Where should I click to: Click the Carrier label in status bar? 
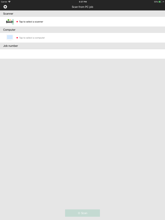(x=4, y=2)
